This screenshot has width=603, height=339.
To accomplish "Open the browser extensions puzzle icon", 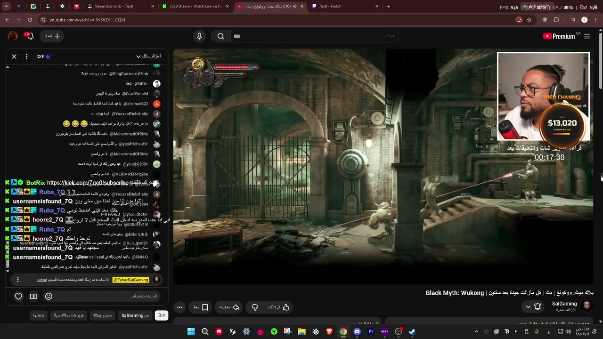I will 556,20.
